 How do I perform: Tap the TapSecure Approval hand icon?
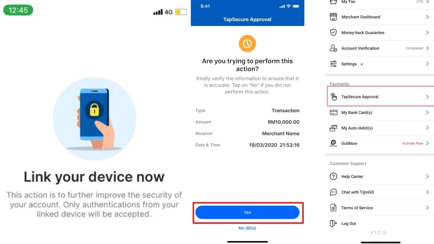(333, 96)
